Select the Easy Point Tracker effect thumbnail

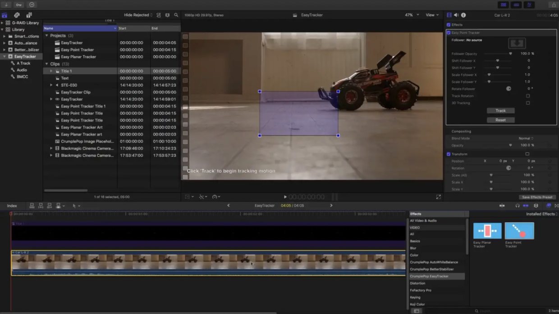click(x=519, y=231)
